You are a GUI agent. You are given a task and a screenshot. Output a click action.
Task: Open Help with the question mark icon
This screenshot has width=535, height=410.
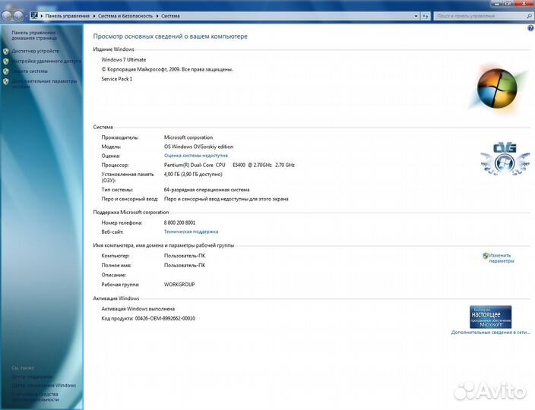(x=530, y=28)
